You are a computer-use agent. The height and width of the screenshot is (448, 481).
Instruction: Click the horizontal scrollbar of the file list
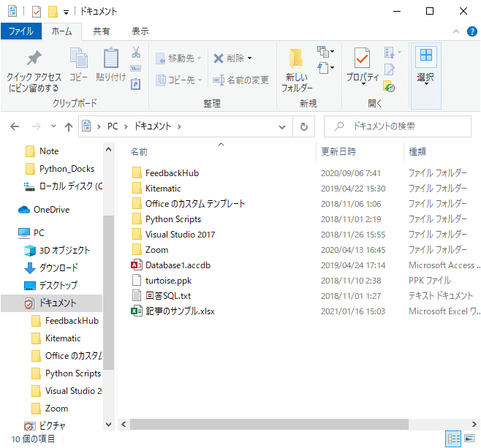click(269, 425)
